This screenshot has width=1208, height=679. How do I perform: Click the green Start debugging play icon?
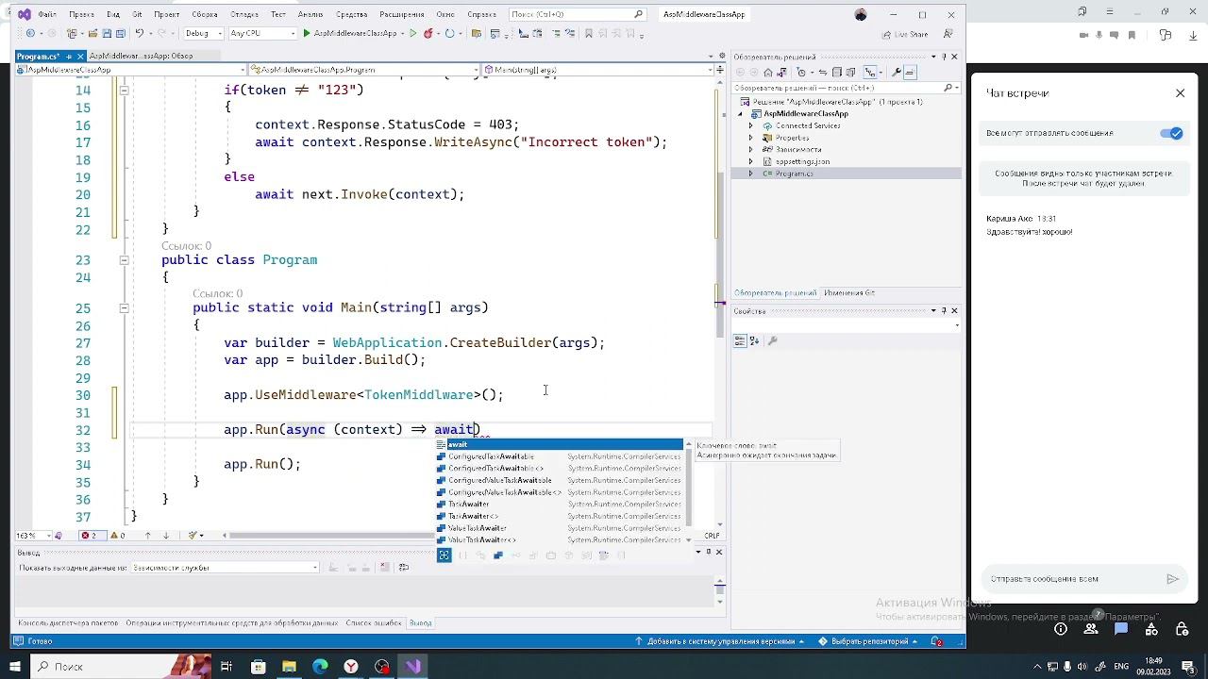point(307,33)
